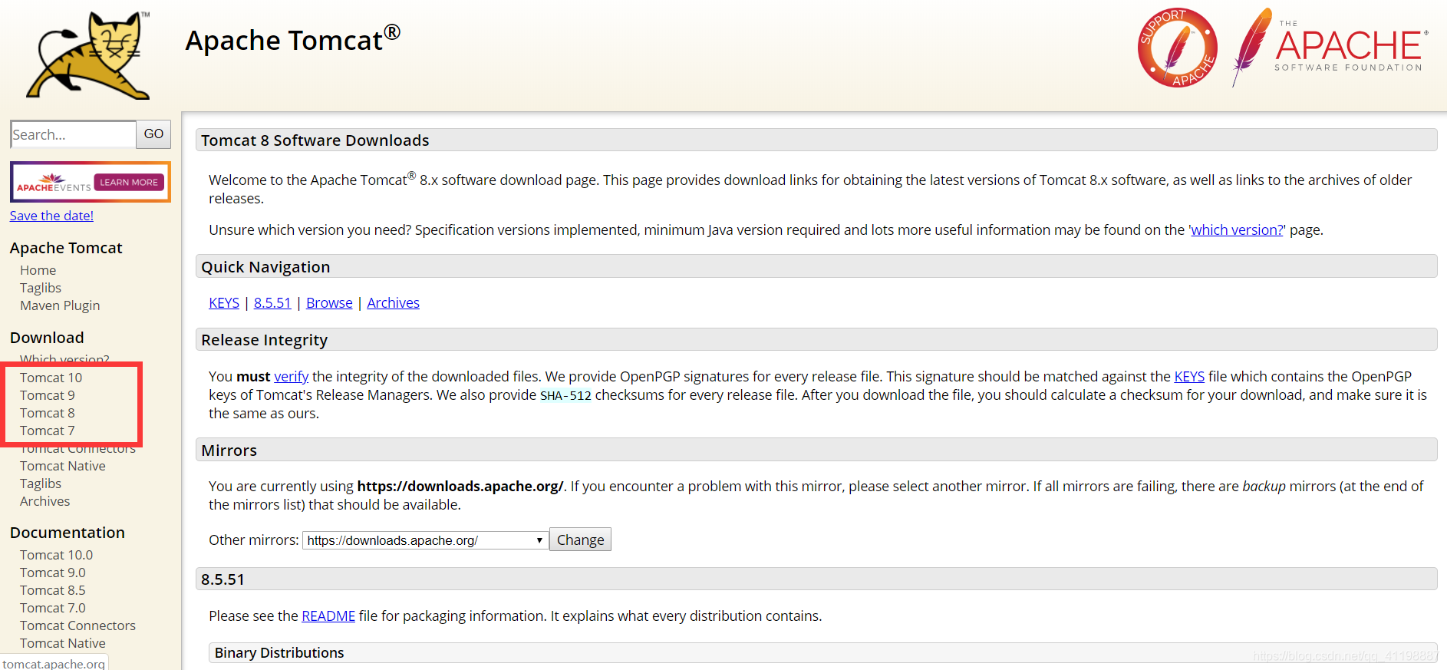The image size is (1447, 670).
Task: Open Tomcat 10.0 documentation
Action: click(x=57, y=555)
